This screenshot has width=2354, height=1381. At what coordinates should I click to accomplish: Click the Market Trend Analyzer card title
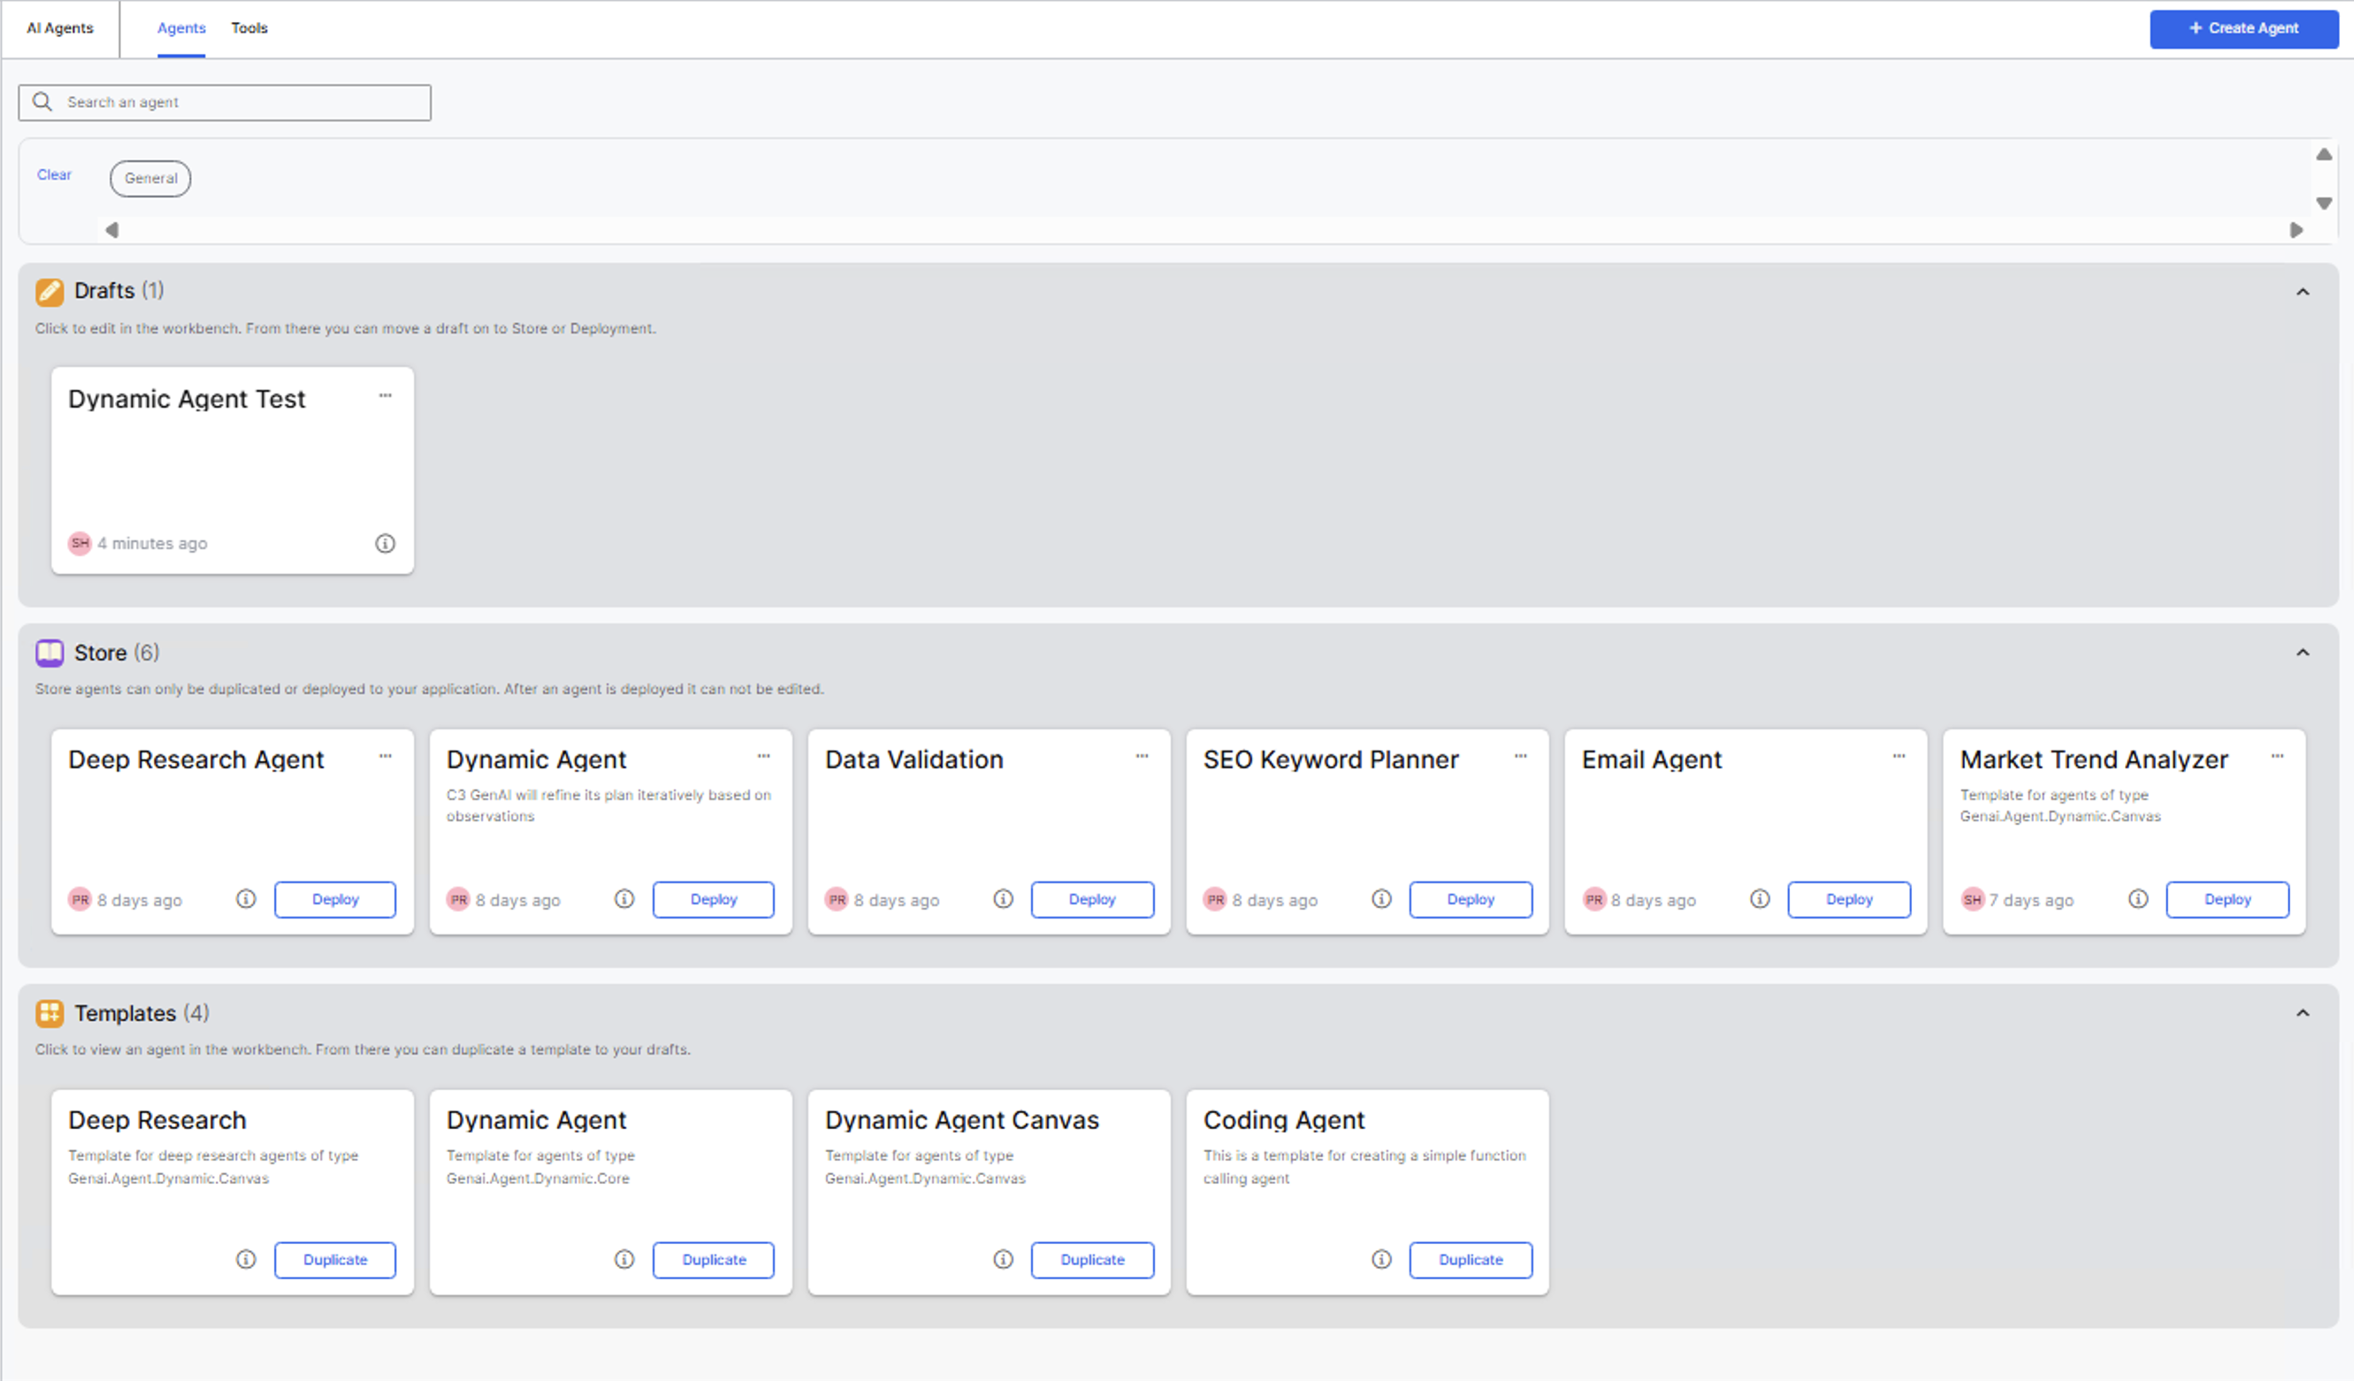tap(2093, 760)
